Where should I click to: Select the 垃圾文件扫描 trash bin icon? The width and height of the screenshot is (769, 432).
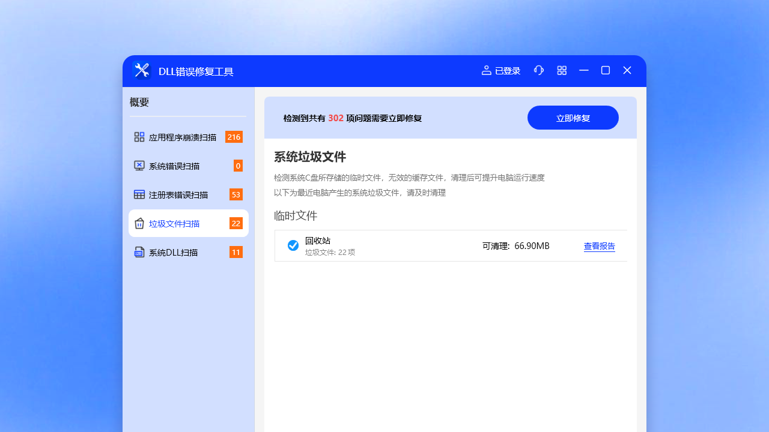[139, 223]
